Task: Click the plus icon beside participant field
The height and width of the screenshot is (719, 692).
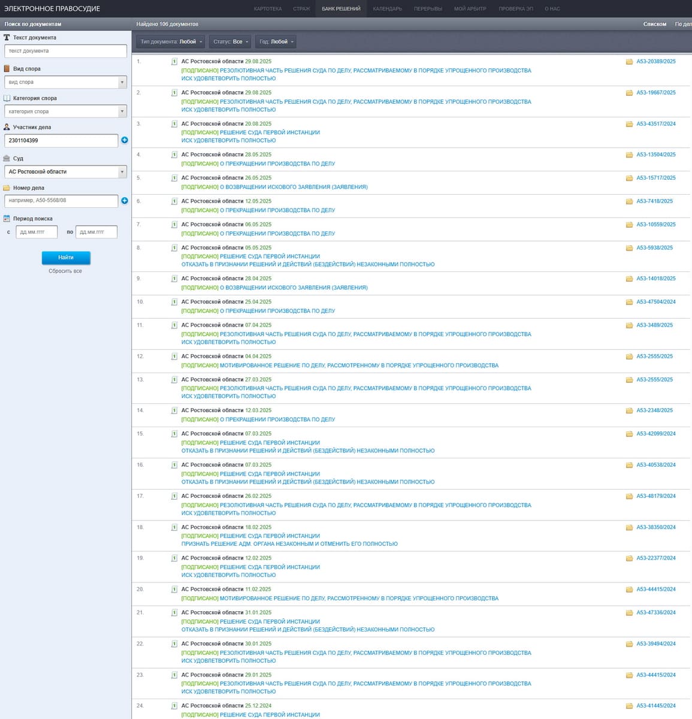Action: (x=125, y=140)
